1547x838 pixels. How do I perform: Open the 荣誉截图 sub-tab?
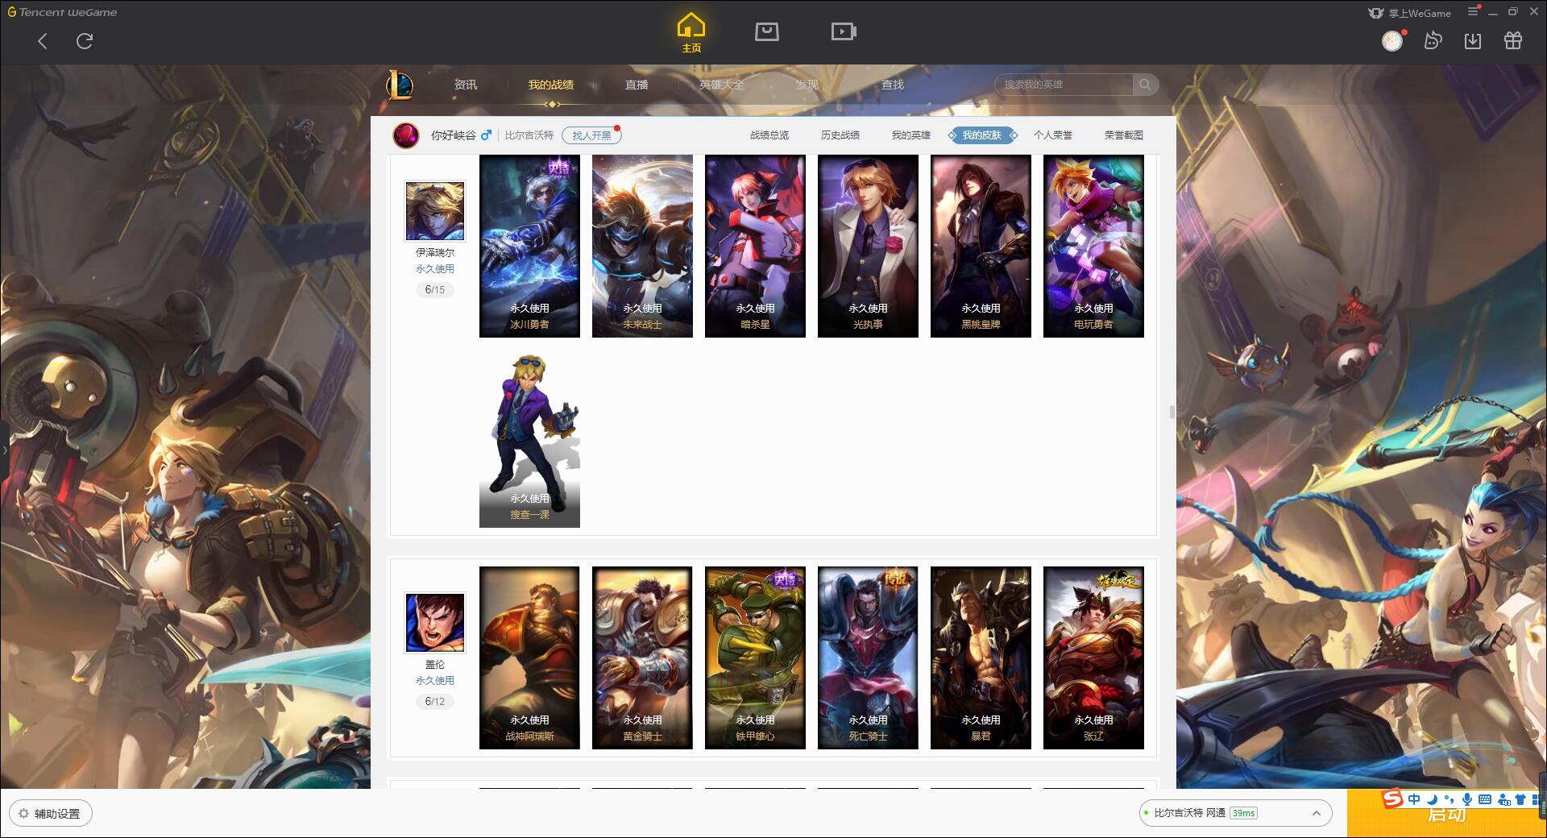(1124, 135)
